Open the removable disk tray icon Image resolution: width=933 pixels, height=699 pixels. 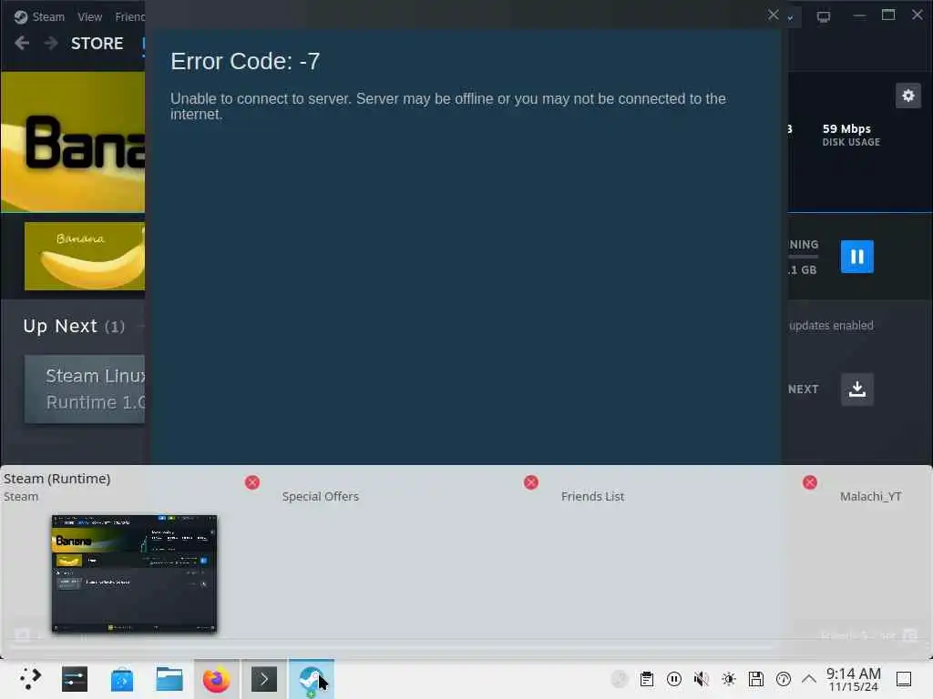[756, 679]
